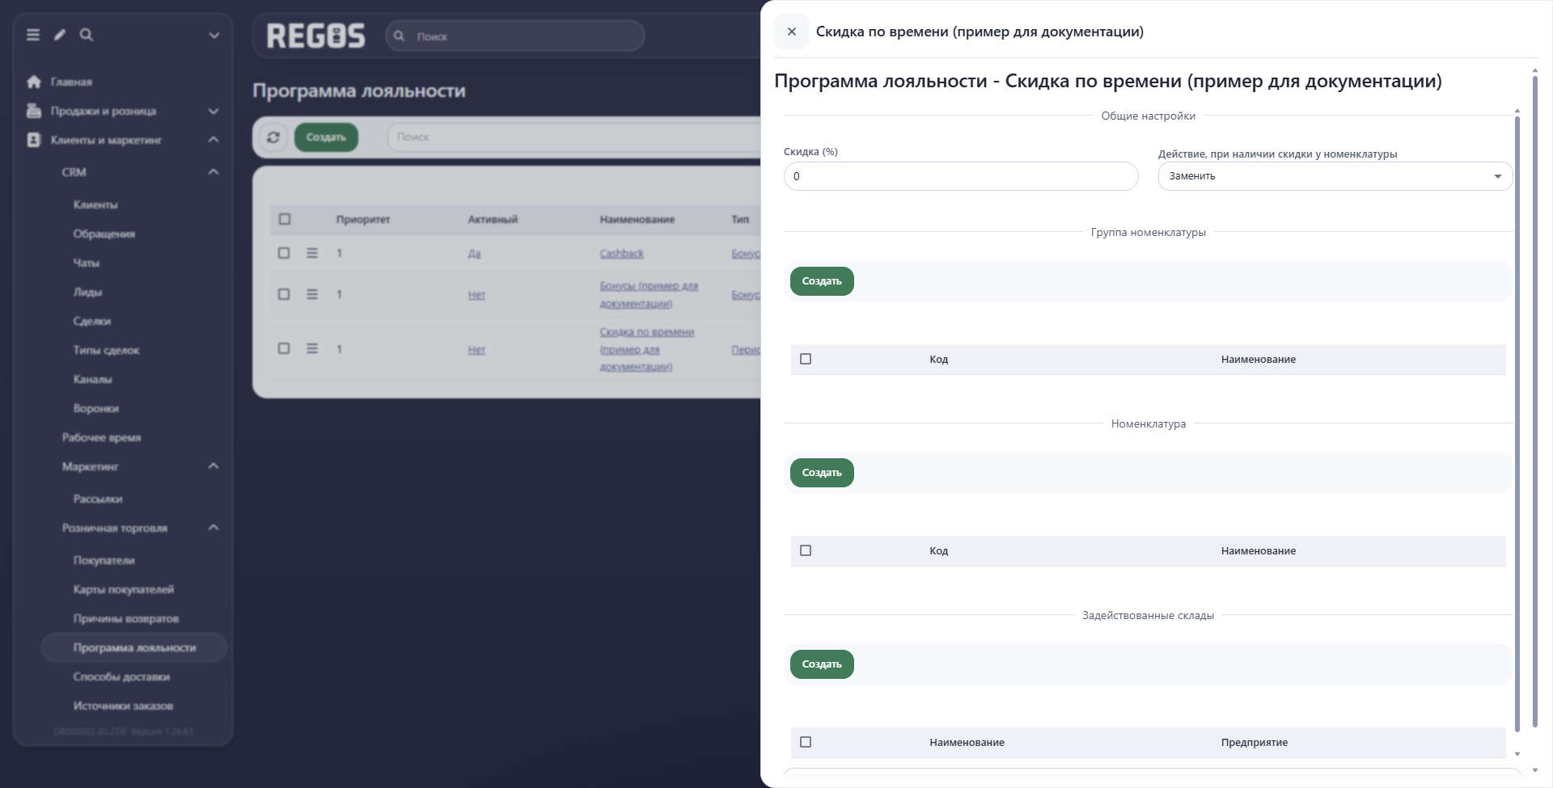Select Программа лояльности in sidebar

(x=134, y=647)
